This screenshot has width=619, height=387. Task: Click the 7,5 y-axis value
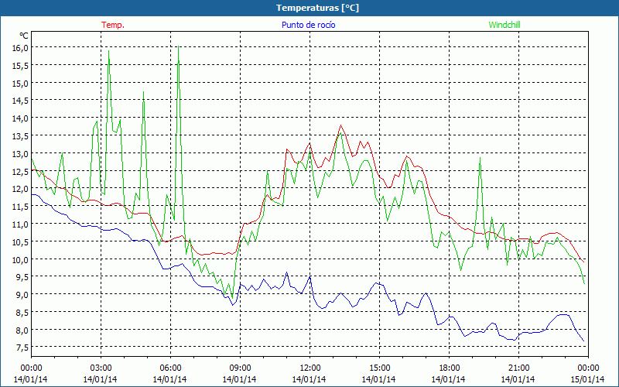pos(22,348)
